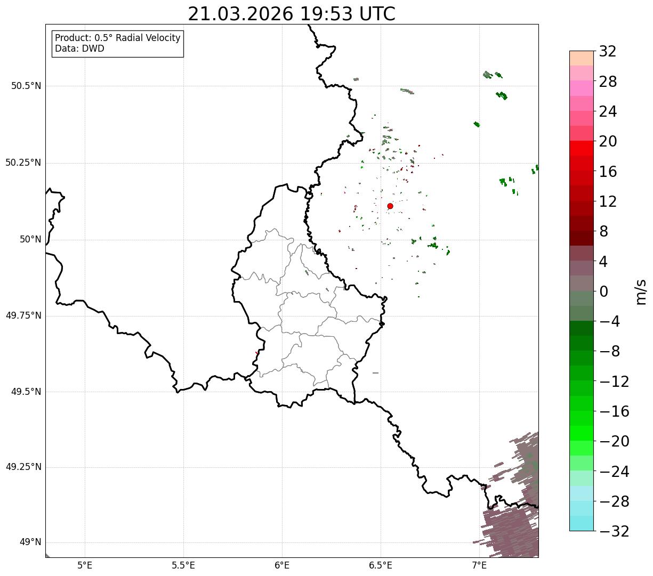Click the colorbar tick label 20
653x576 pixels.
pyautogui.click(x=608, y=142)
